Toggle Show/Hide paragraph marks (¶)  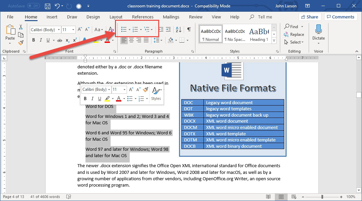pos(189,30)
